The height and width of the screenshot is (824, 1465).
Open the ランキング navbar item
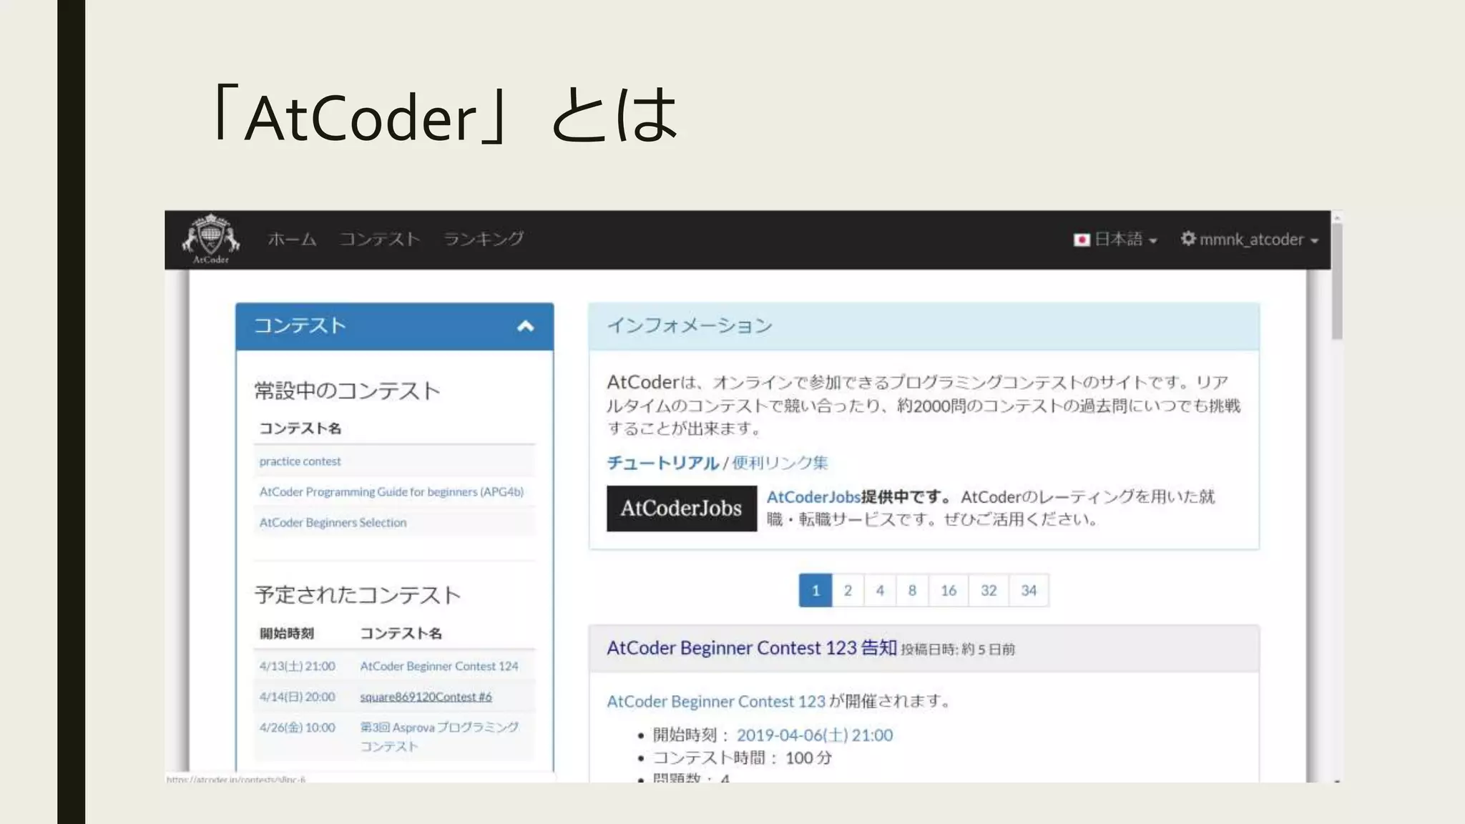(x=484, y=239)
